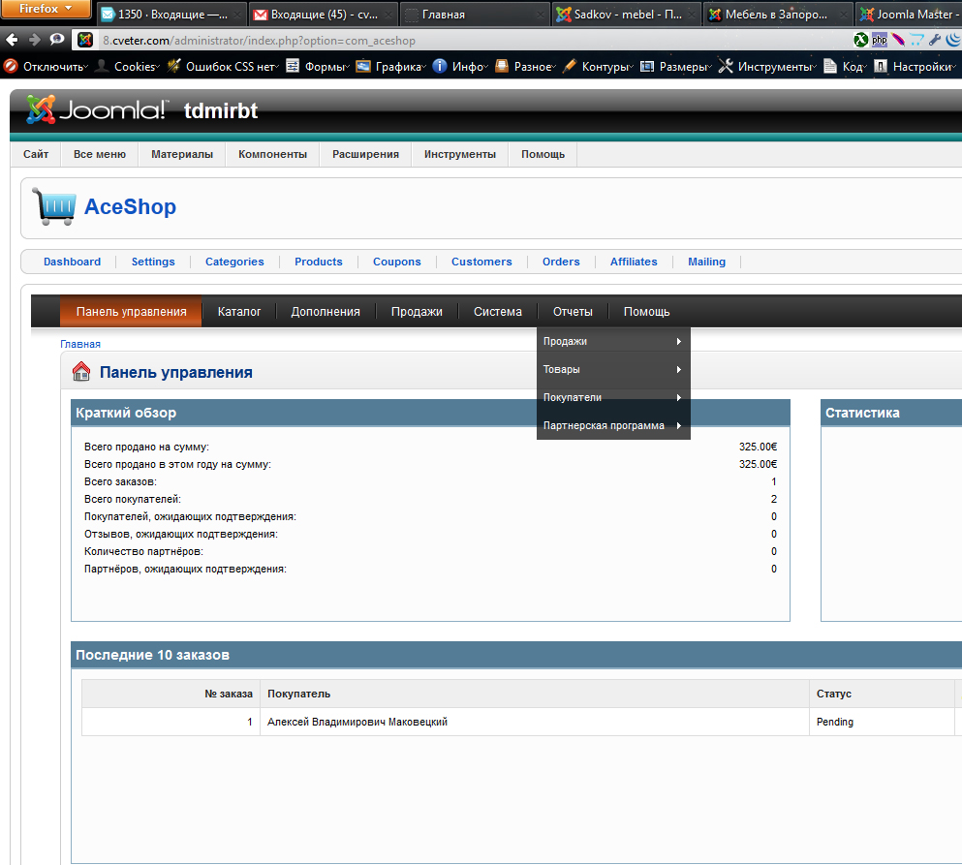The height and width of the screenshot is (865, 962).
Task: Switch to the Входящие (45) Gmail tab
Action: 322,15
